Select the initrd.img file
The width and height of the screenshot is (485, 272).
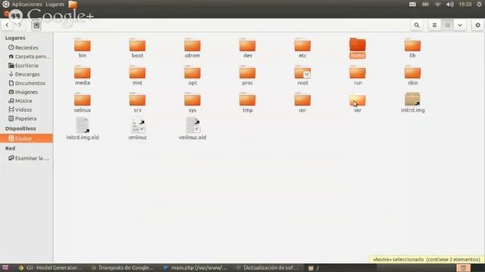click(412, 103)
